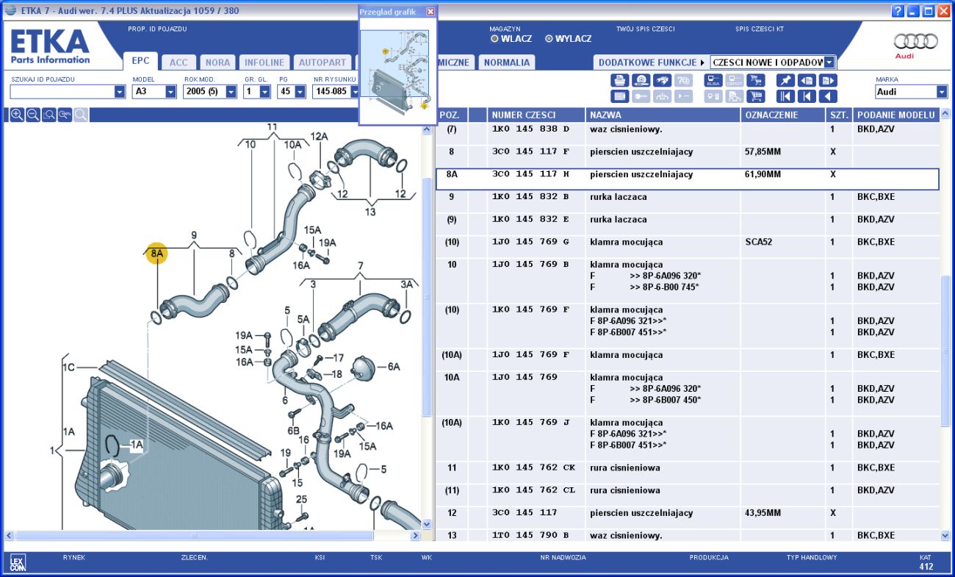
Task: Click the single-bar previous arrow icon
Action: coord(807,96)
